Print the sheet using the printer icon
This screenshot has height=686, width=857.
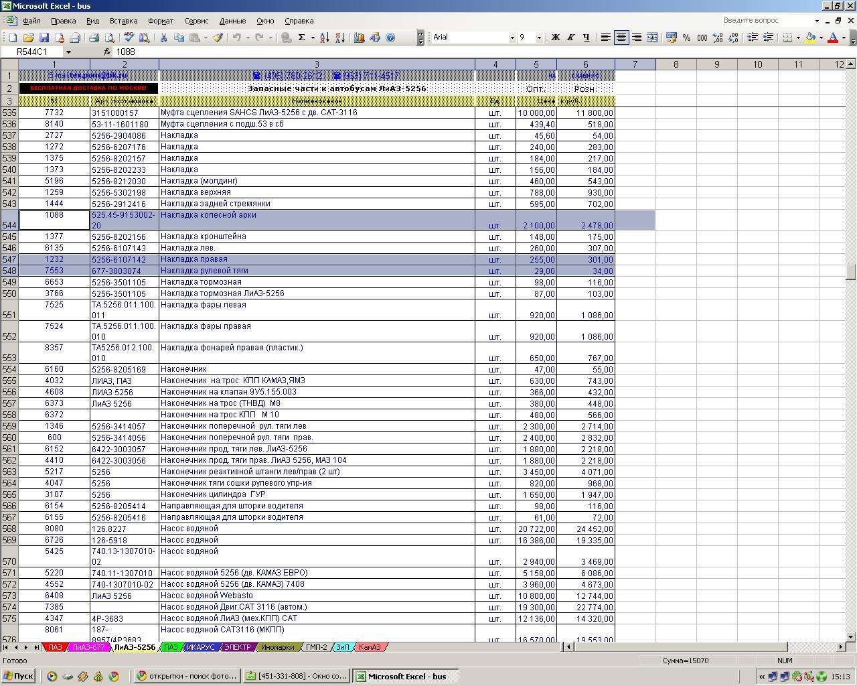click(x=94, y=38)
